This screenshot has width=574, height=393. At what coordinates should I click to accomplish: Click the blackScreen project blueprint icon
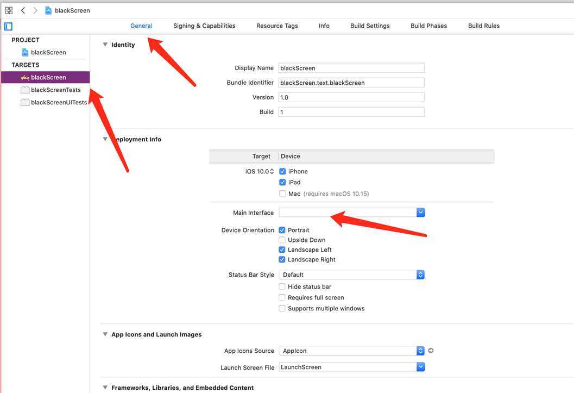point(25,52)
